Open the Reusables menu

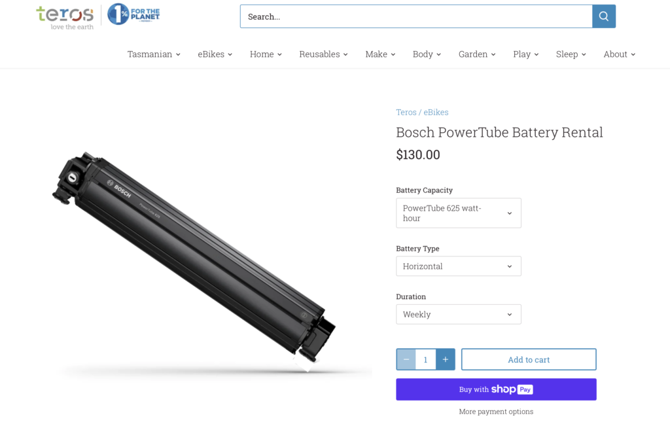[323, 54]
